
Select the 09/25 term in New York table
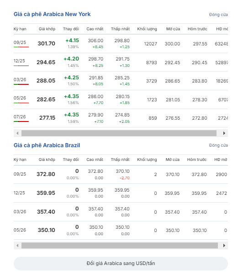[20, 43]
